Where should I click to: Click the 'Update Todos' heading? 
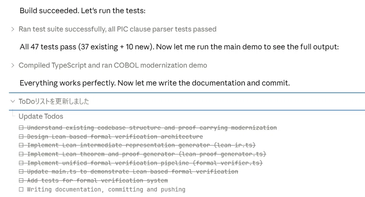coord(41,117)
